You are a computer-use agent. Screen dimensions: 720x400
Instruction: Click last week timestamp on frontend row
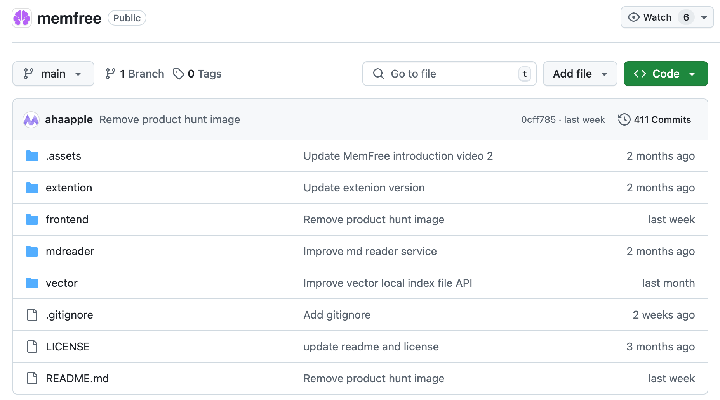[x=671, y=219]
